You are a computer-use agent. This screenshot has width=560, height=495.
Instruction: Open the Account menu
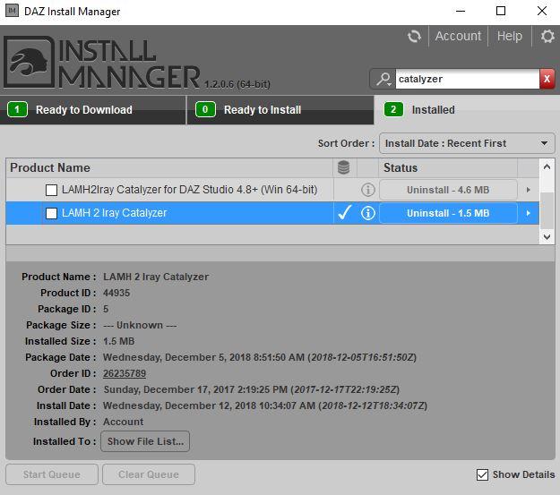pyautogui.click(x=458, y=36)
